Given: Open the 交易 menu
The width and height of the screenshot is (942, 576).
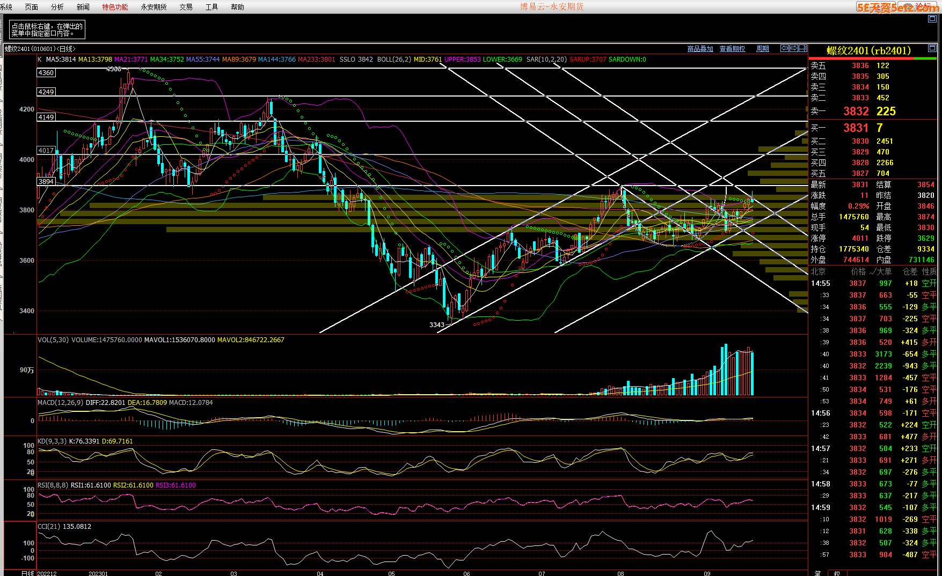Looking at the screenshot, I should click(x=186, y=7).
